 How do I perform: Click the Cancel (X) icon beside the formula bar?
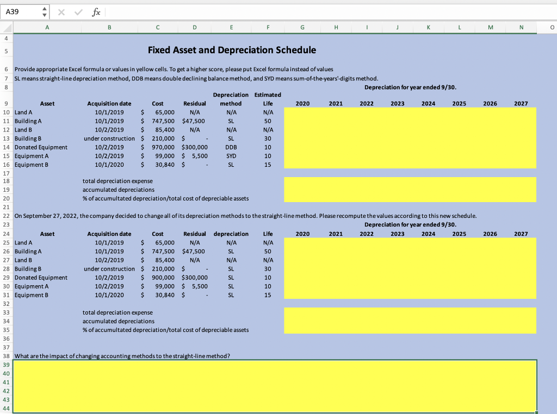click(x=61, y=11)
